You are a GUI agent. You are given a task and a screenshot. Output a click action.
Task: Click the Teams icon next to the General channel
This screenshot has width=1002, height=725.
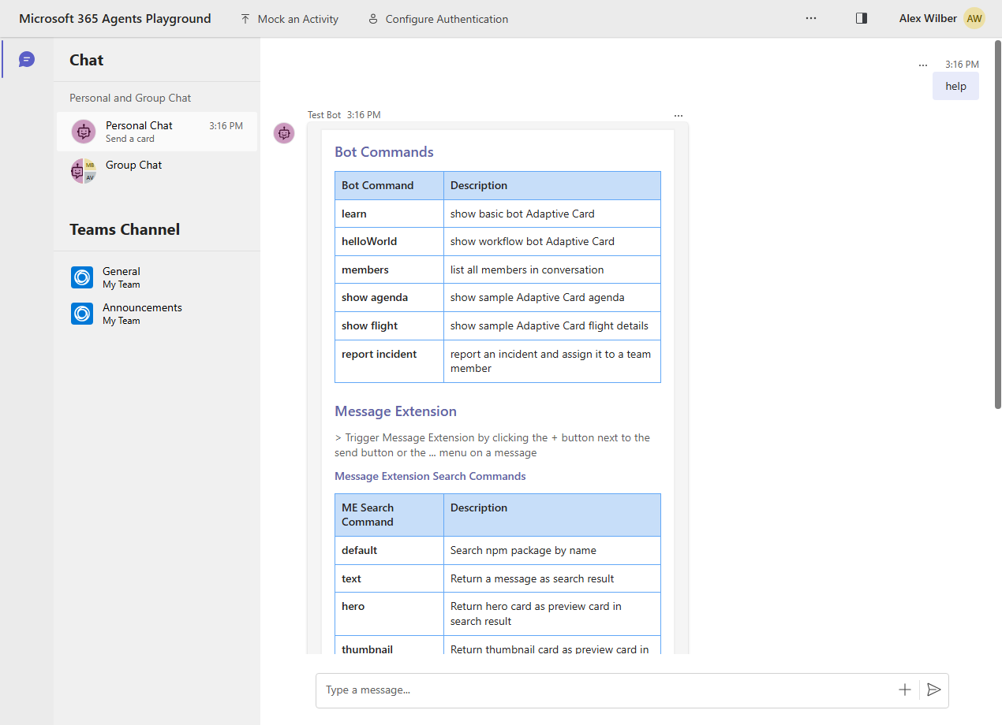(x=81, y=277)
